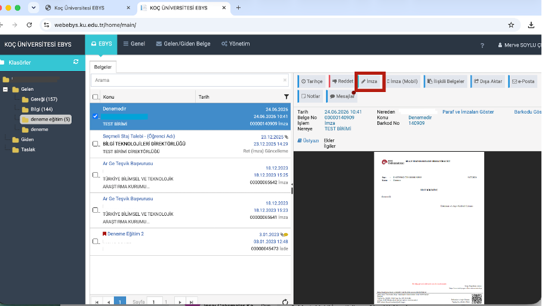Check the 00000065641 Ar Ge Teşvik checkbox

pyautogui.click(x=96, y=210)
